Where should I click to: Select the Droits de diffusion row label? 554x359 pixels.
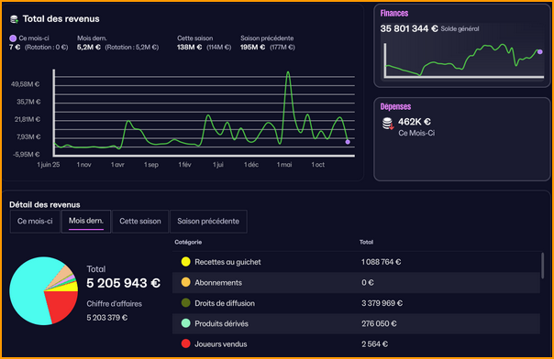(225, 303)
